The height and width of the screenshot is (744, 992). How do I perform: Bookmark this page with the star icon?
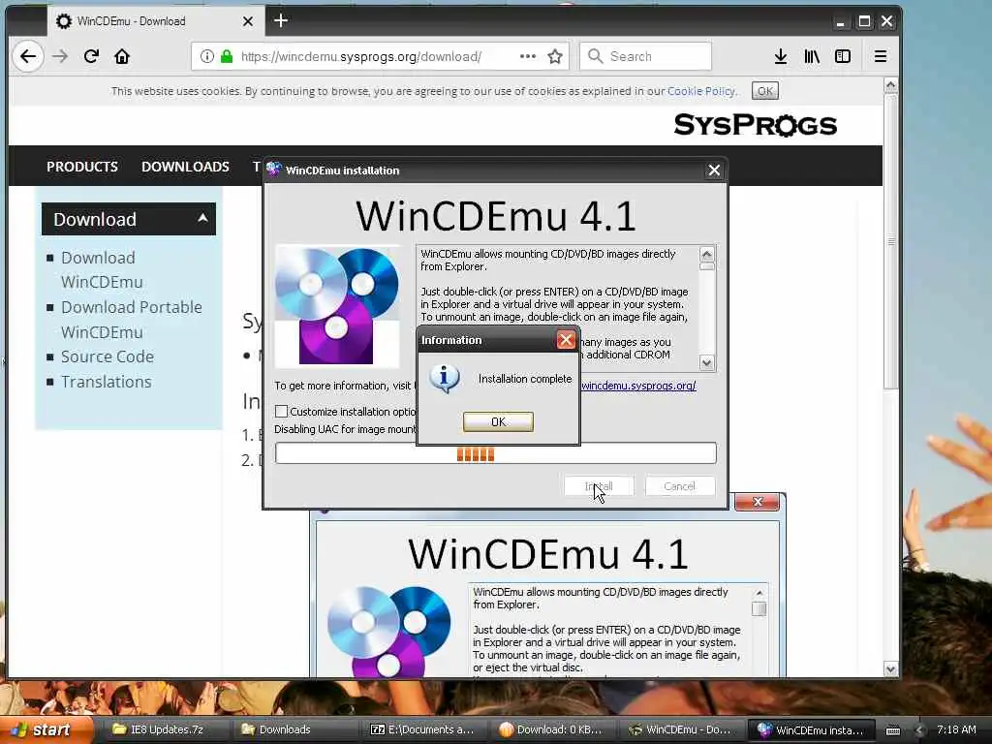tap(555, 56)
